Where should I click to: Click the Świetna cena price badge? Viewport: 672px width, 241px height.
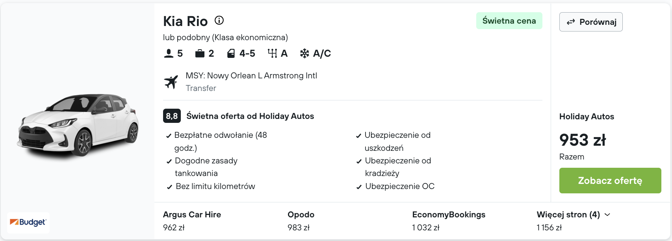[x=509, y=21]
